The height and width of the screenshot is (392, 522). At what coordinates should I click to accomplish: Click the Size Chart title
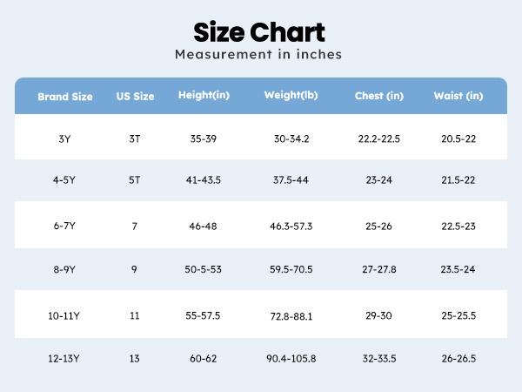coord(258,32)
